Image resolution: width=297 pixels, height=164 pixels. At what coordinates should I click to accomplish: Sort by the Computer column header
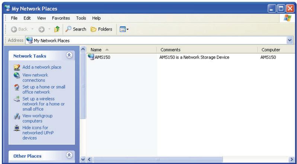click(x=277, y=50)
